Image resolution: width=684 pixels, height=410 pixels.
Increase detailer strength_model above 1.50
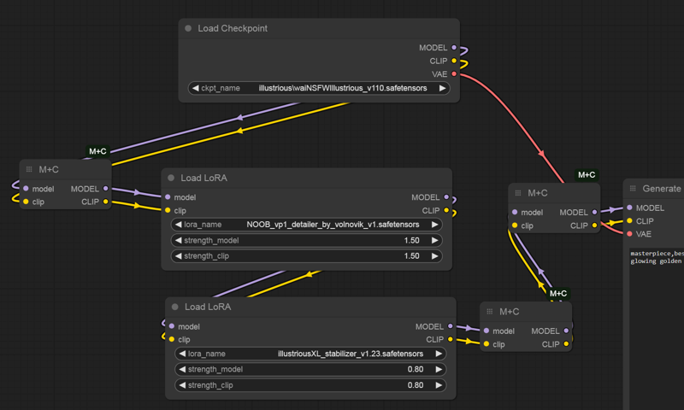(x=435, y=241)
